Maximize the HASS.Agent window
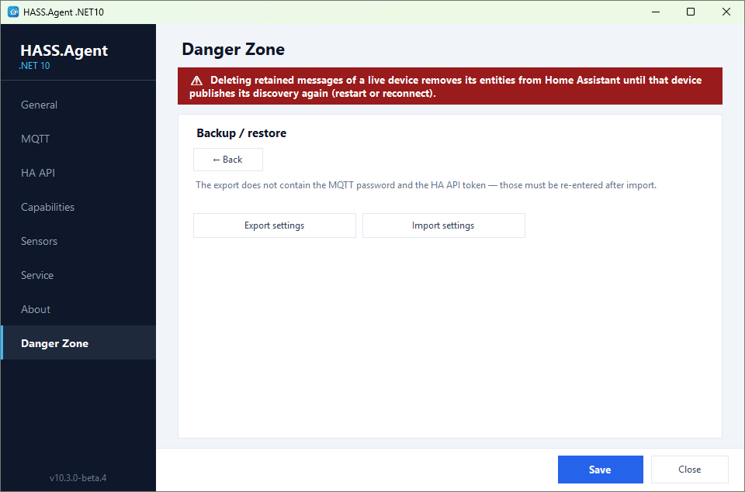The image size is (745, 492). pyautogui.click(x=691, y=12)
